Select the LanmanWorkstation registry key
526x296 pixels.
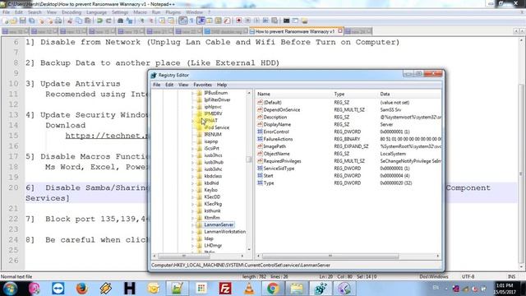point(224,232)
